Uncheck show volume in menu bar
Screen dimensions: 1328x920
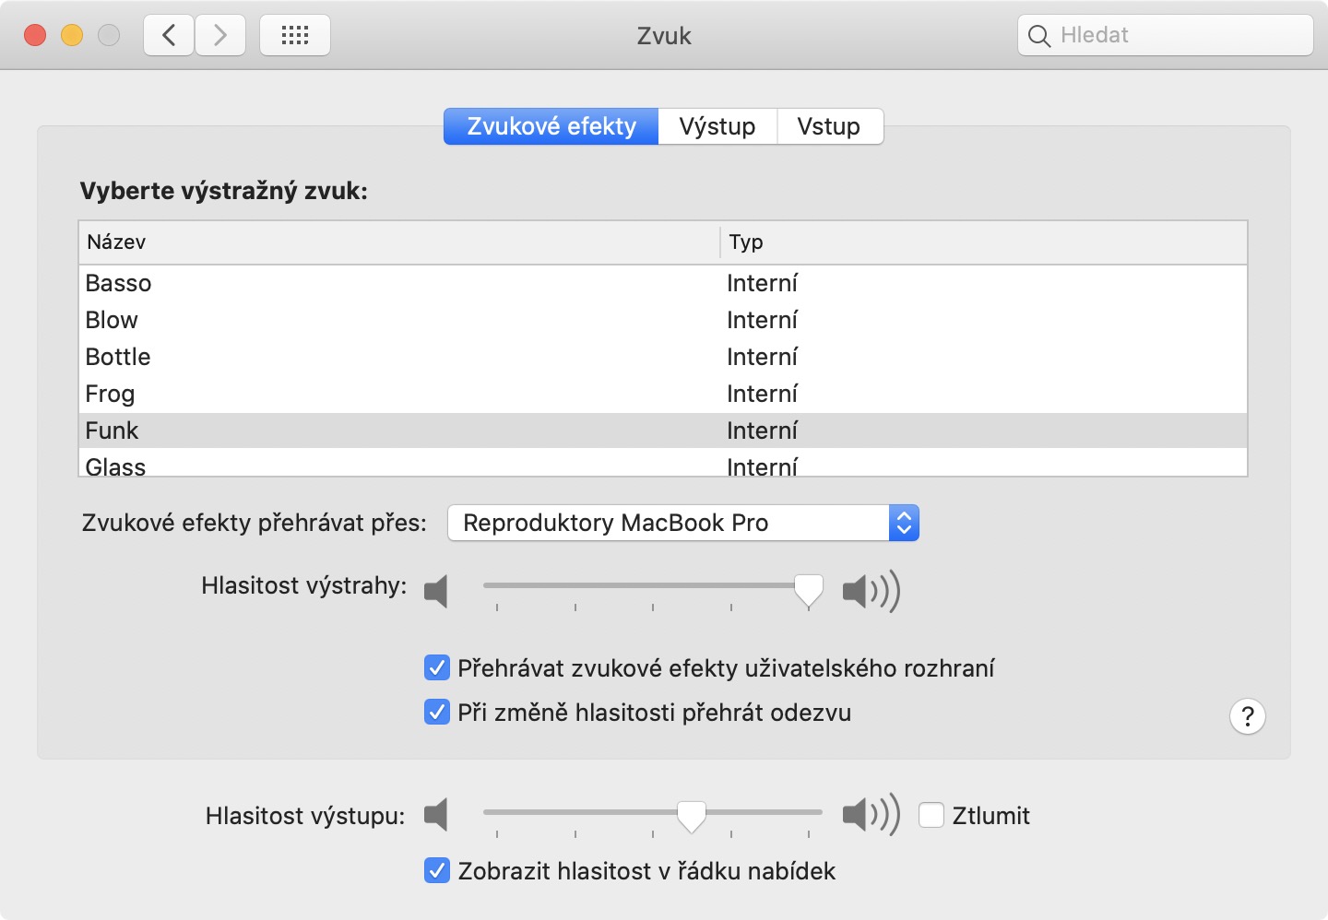(437, 870)
